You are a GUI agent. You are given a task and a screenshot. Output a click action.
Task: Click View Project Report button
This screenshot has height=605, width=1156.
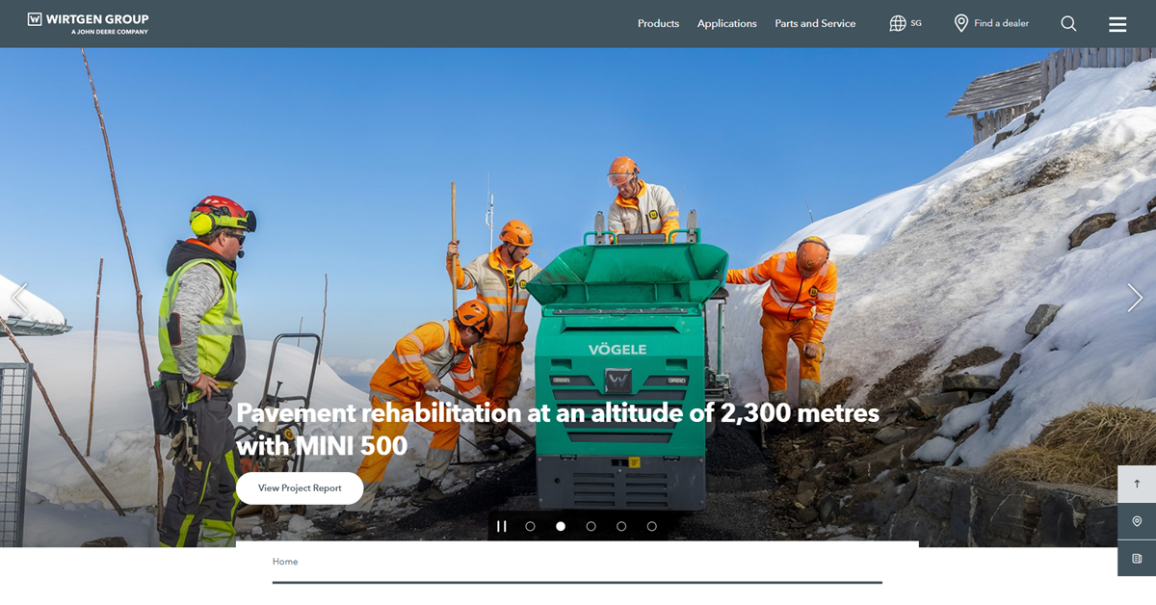tap(300, 488)
